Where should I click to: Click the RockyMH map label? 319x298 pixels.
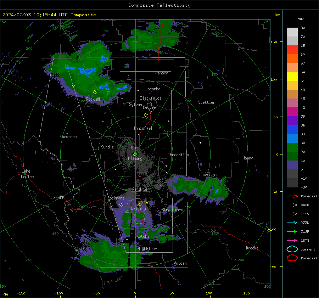pyautogui.click(x=94, y=99)
